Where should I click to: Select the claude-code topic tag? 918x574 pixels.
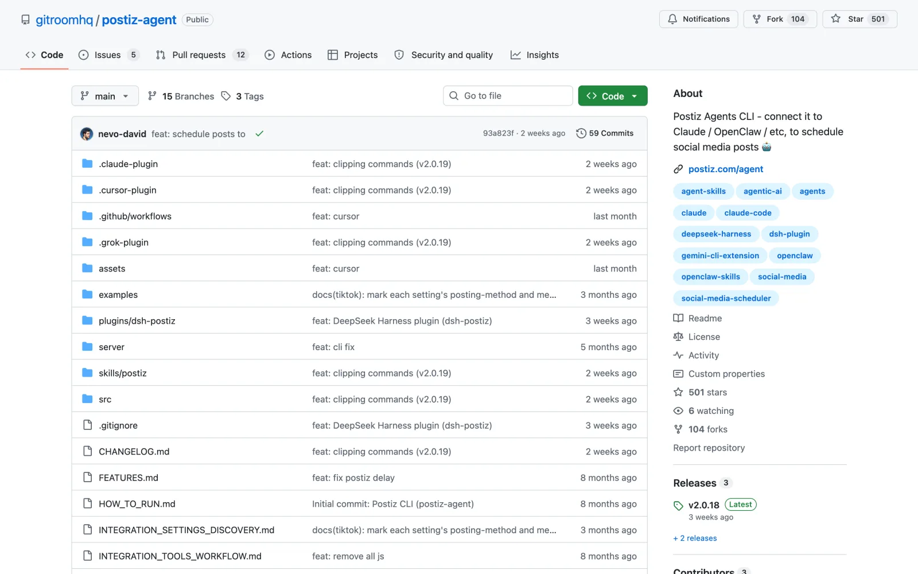point(748,213)
